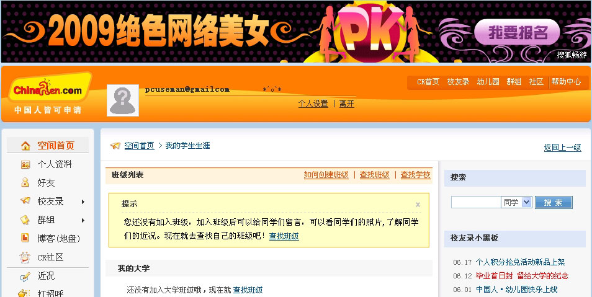Click the 班级列表 heading
This screenshot has height=297, width=592.
[128, 175]
